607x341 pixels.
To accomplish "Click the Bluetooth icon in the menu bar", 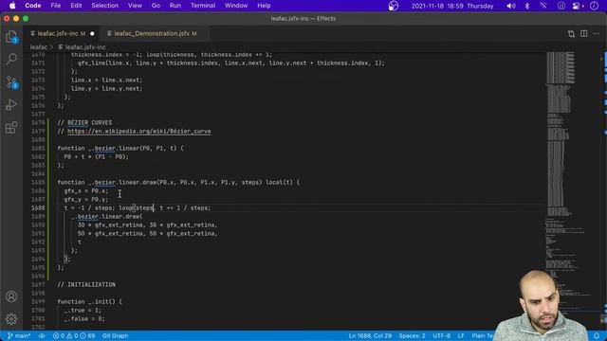I will pos(527,6).
